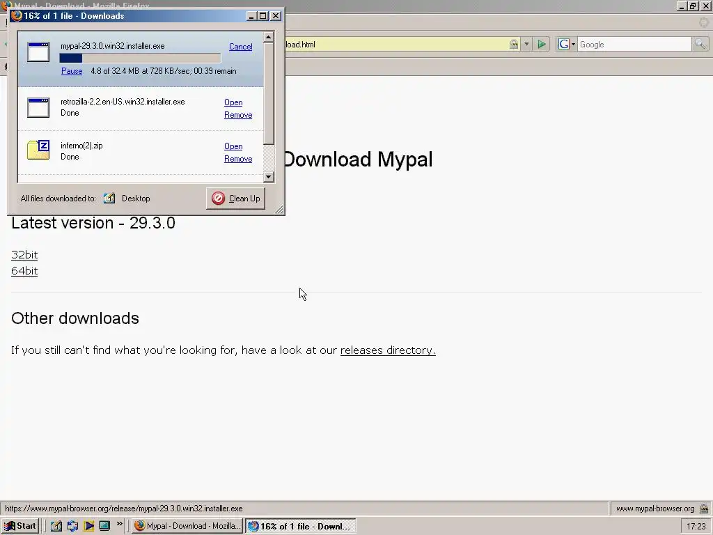Click the Latest version - 29.3.0 heading
The height and width of the screenshot is (535, 713).
[x=93, y=223]
